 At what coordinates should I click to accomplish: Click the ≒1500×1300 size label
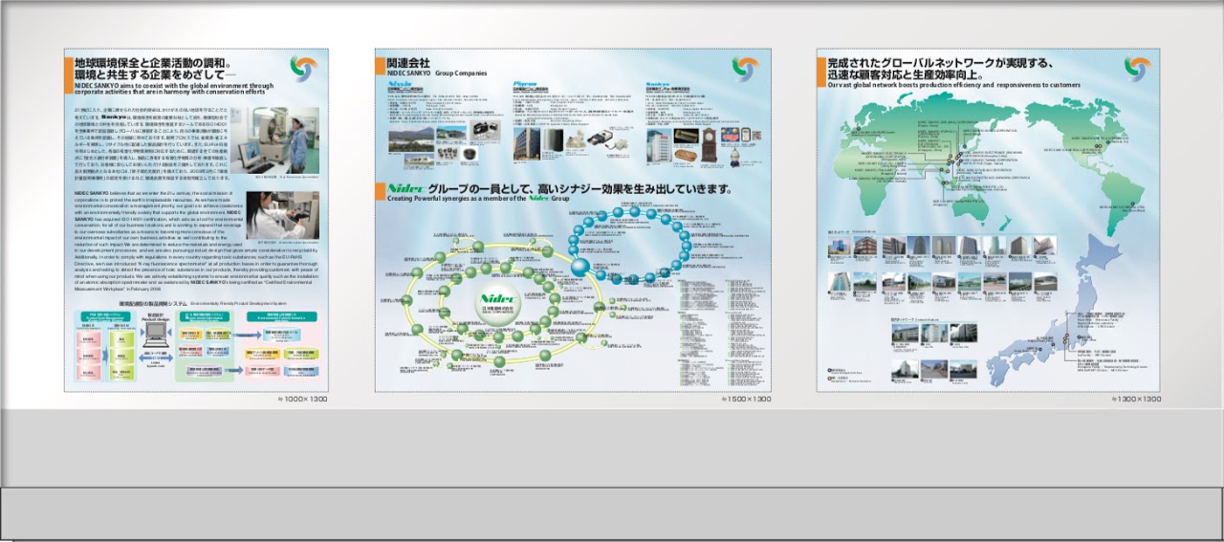pyautogui.click(x=746, y=399)
